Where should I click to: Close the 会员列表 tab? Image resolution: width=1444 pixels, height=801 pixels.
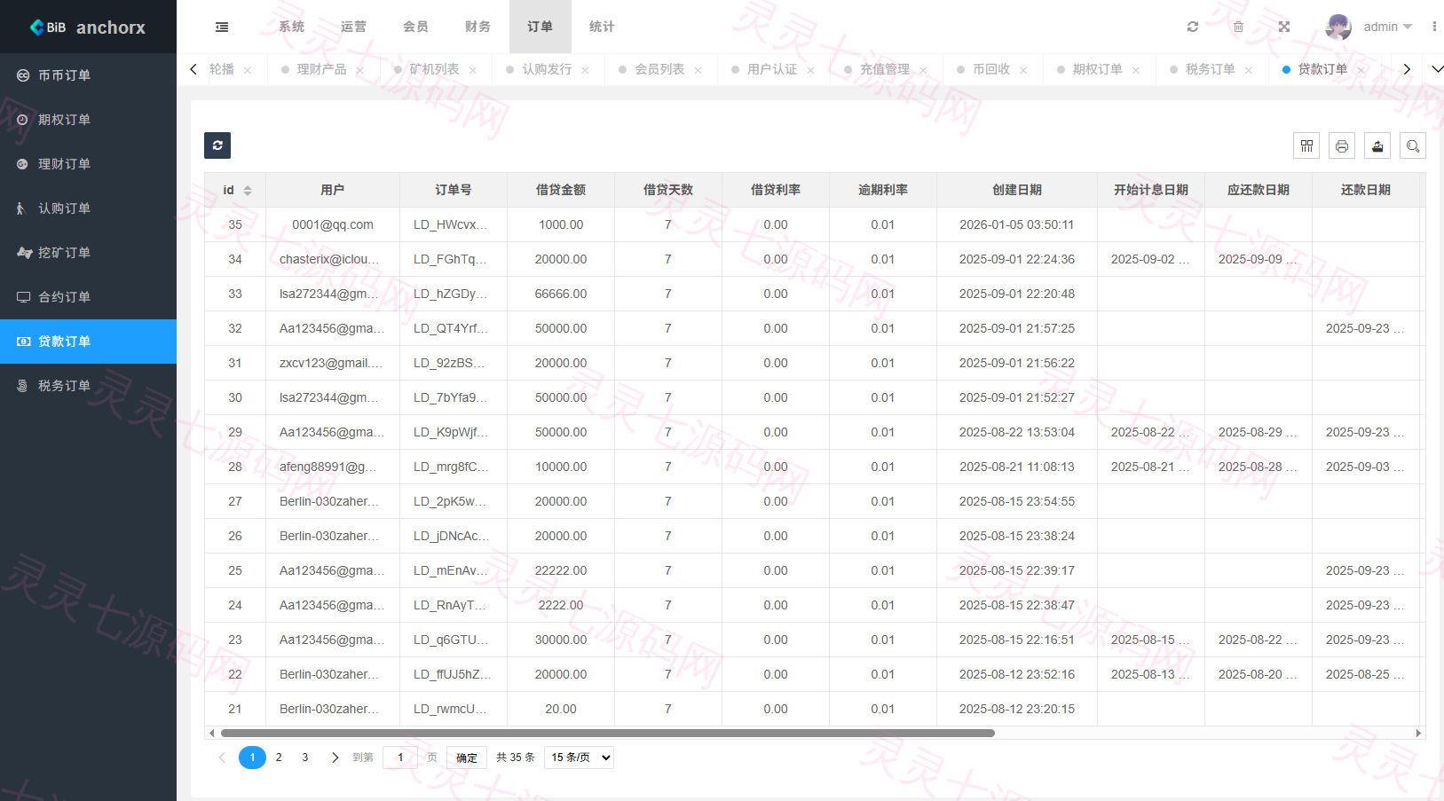click(698, 70)
